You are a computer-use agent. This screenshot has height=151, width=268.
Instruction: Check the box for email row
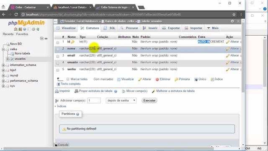tap(58, 56)
